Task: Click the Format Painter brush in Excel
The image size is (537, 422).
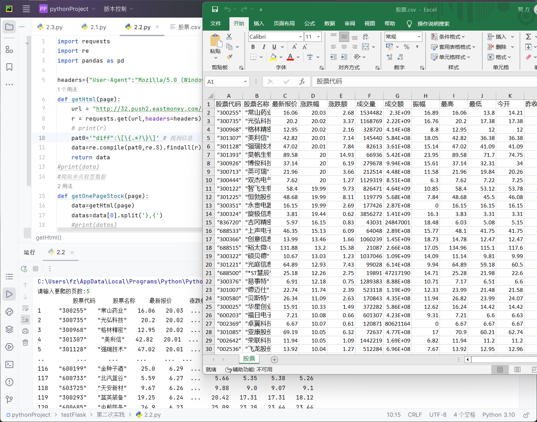Action: click(x=229, y=57)
